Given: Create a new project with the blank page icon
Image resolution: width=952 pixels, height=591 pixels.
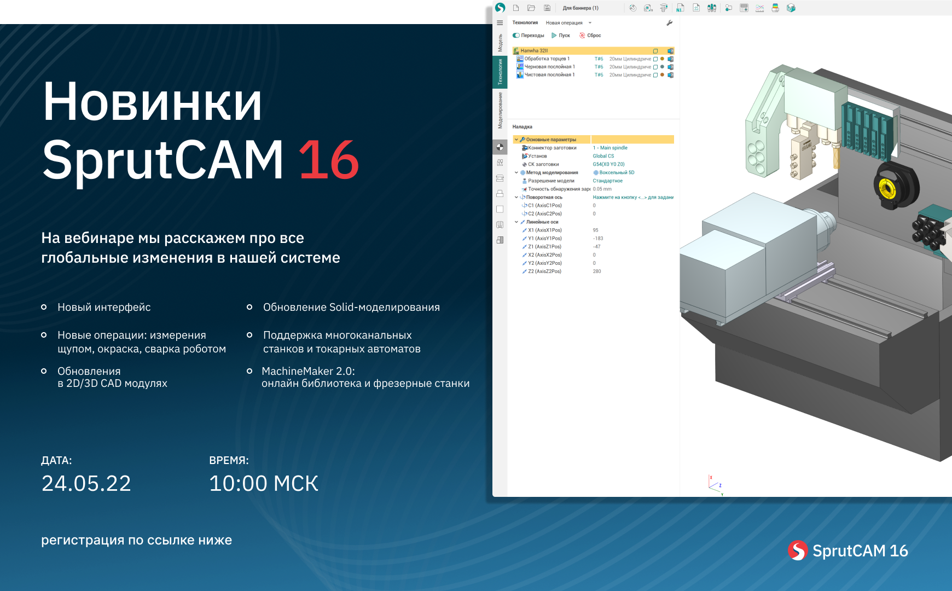Looking at the screenshot, I should pyautogui.click(x=516, y=8).
